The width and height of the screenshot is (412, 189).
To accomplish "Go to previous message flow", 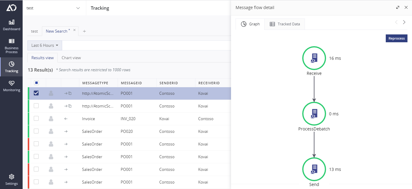I will point(396,22).
